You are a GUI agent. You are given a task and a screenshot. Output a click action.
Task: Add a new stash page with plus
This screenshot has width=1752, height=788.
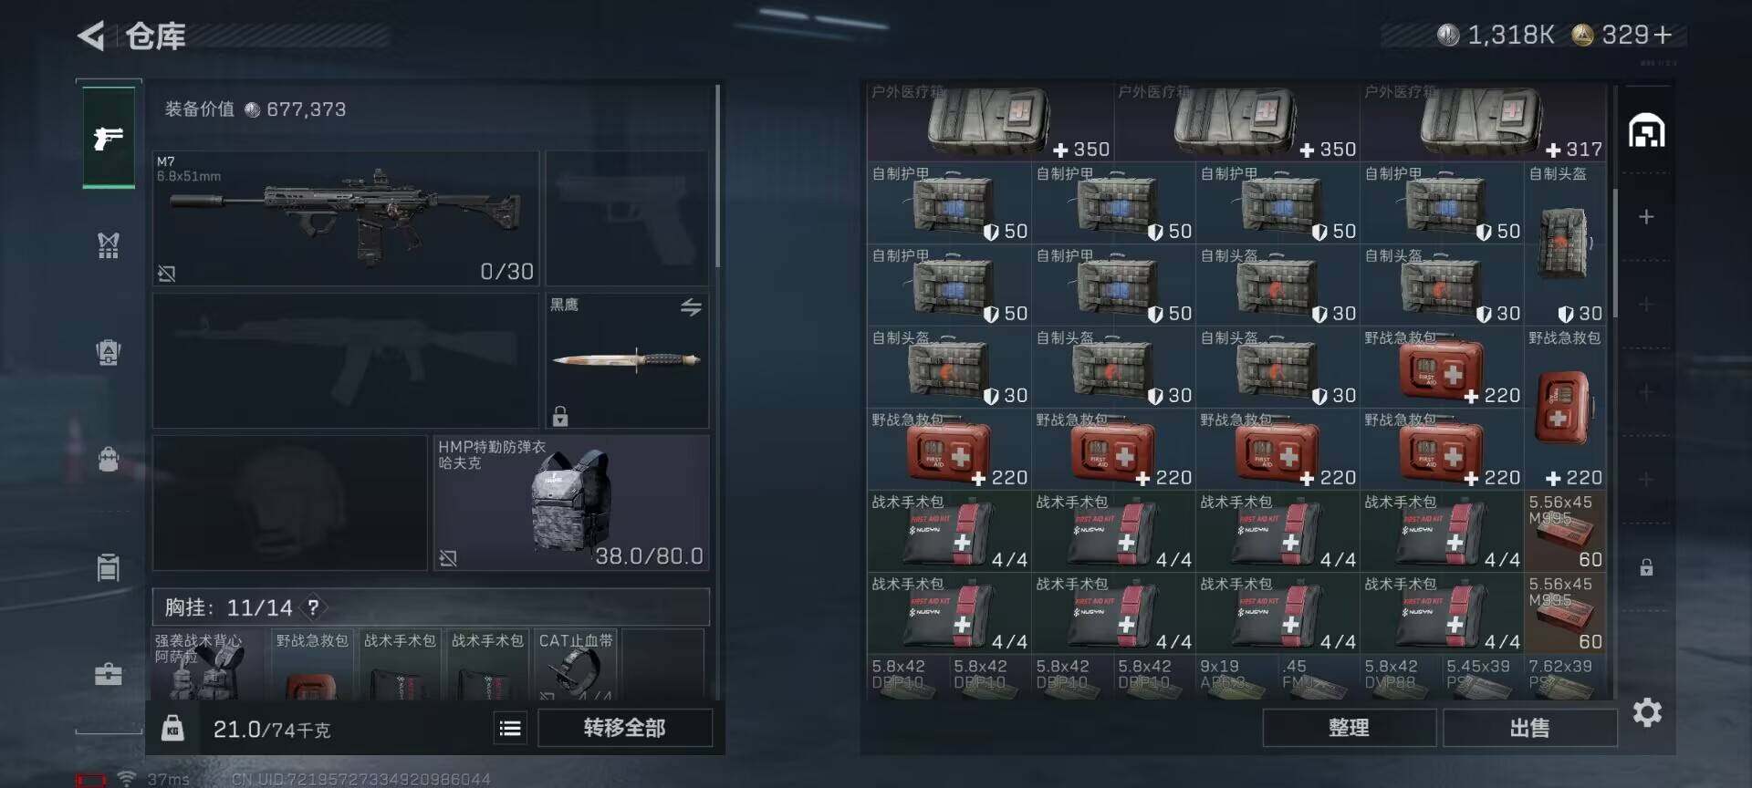1646,217
